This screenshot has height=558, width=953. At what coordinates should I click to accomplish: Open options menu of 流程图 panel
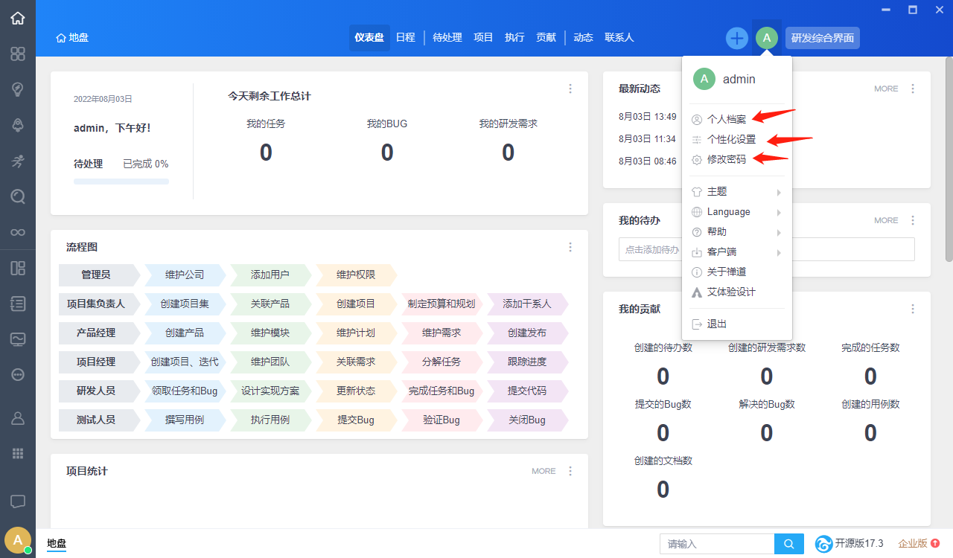pyautogui.click(x=570, y=247)
